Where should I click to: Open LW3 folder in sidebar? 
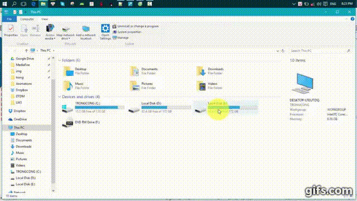(x=18, y=103)
